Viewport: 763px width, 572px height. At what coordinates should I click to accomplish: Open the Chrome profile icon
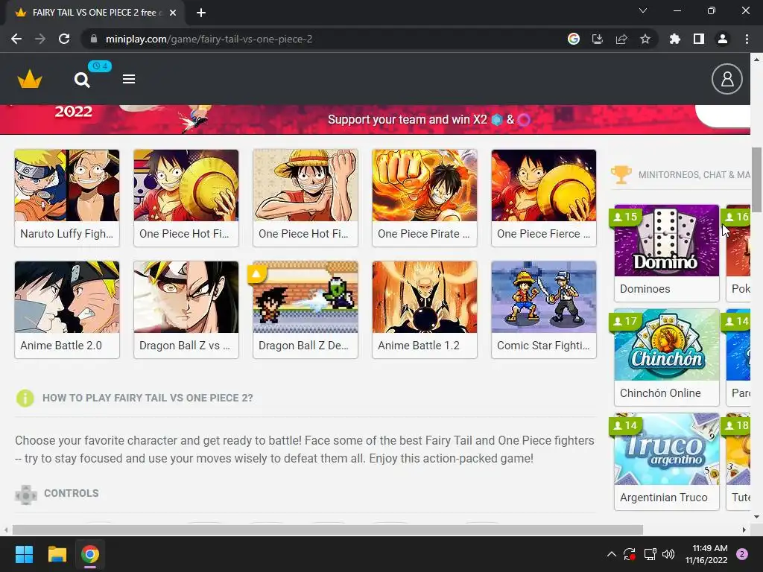coord(723,39)
